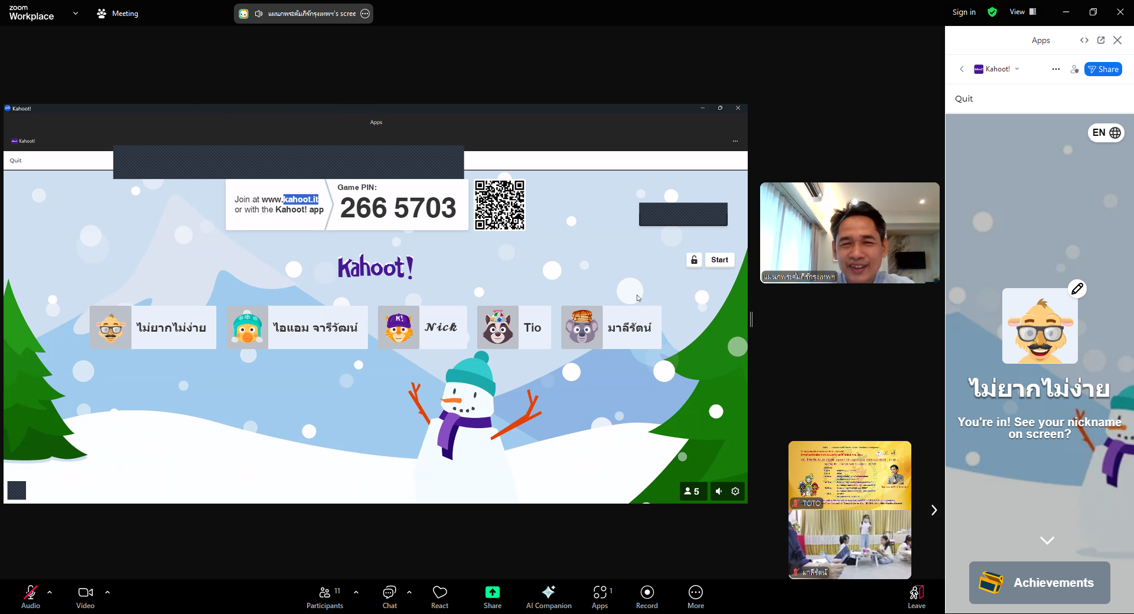Mute Kahoot lobby music speaker icon
This screenshot has width=1134, height=614.
(x=719, y=491)
